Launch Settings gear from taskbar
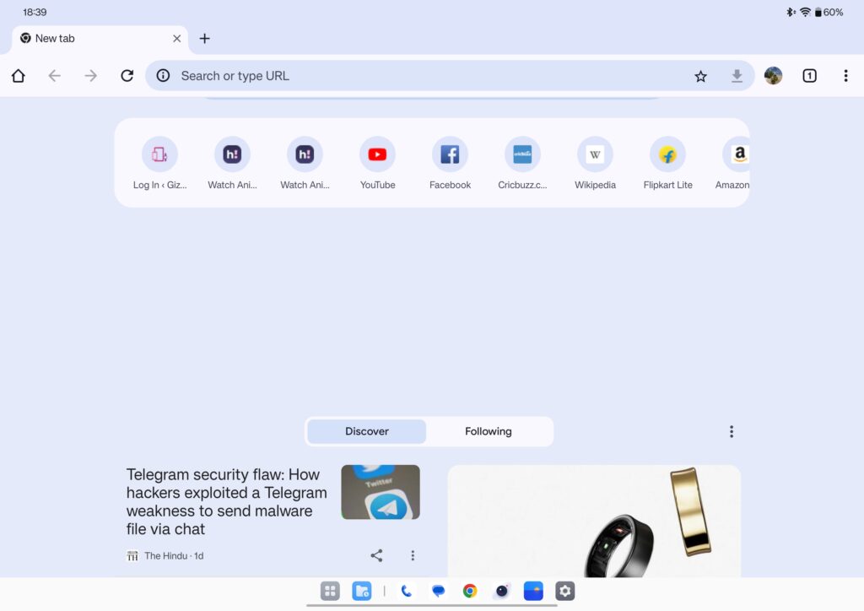Screen dimensions: 864x611 [x=565, y=591]
